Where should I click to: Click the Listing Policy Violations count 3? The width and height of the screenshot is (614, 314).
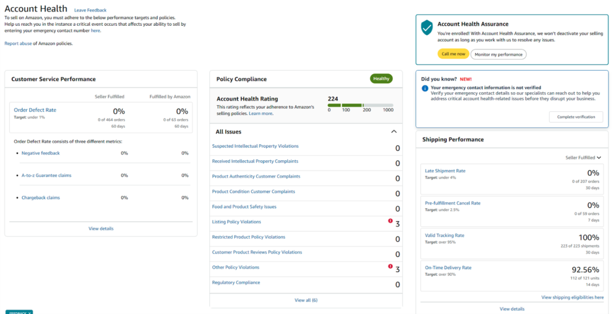click(398, 224)
